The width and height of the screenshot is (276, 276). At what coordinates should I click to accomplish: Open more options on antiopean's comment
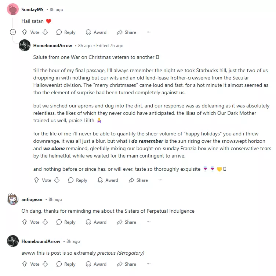149,222
